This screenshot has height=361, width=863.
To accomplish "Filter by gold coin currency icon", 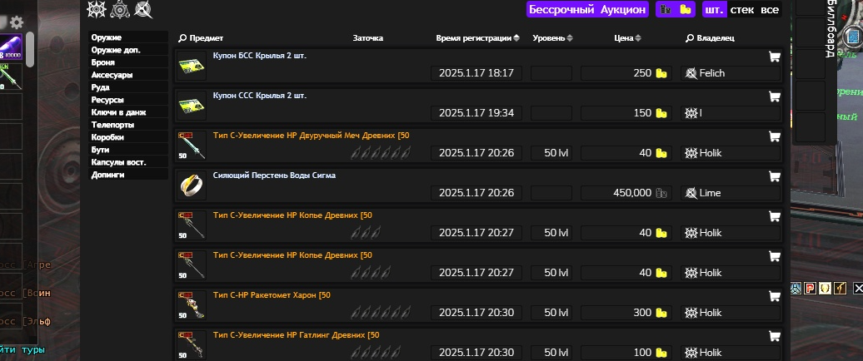I will 686,9.
